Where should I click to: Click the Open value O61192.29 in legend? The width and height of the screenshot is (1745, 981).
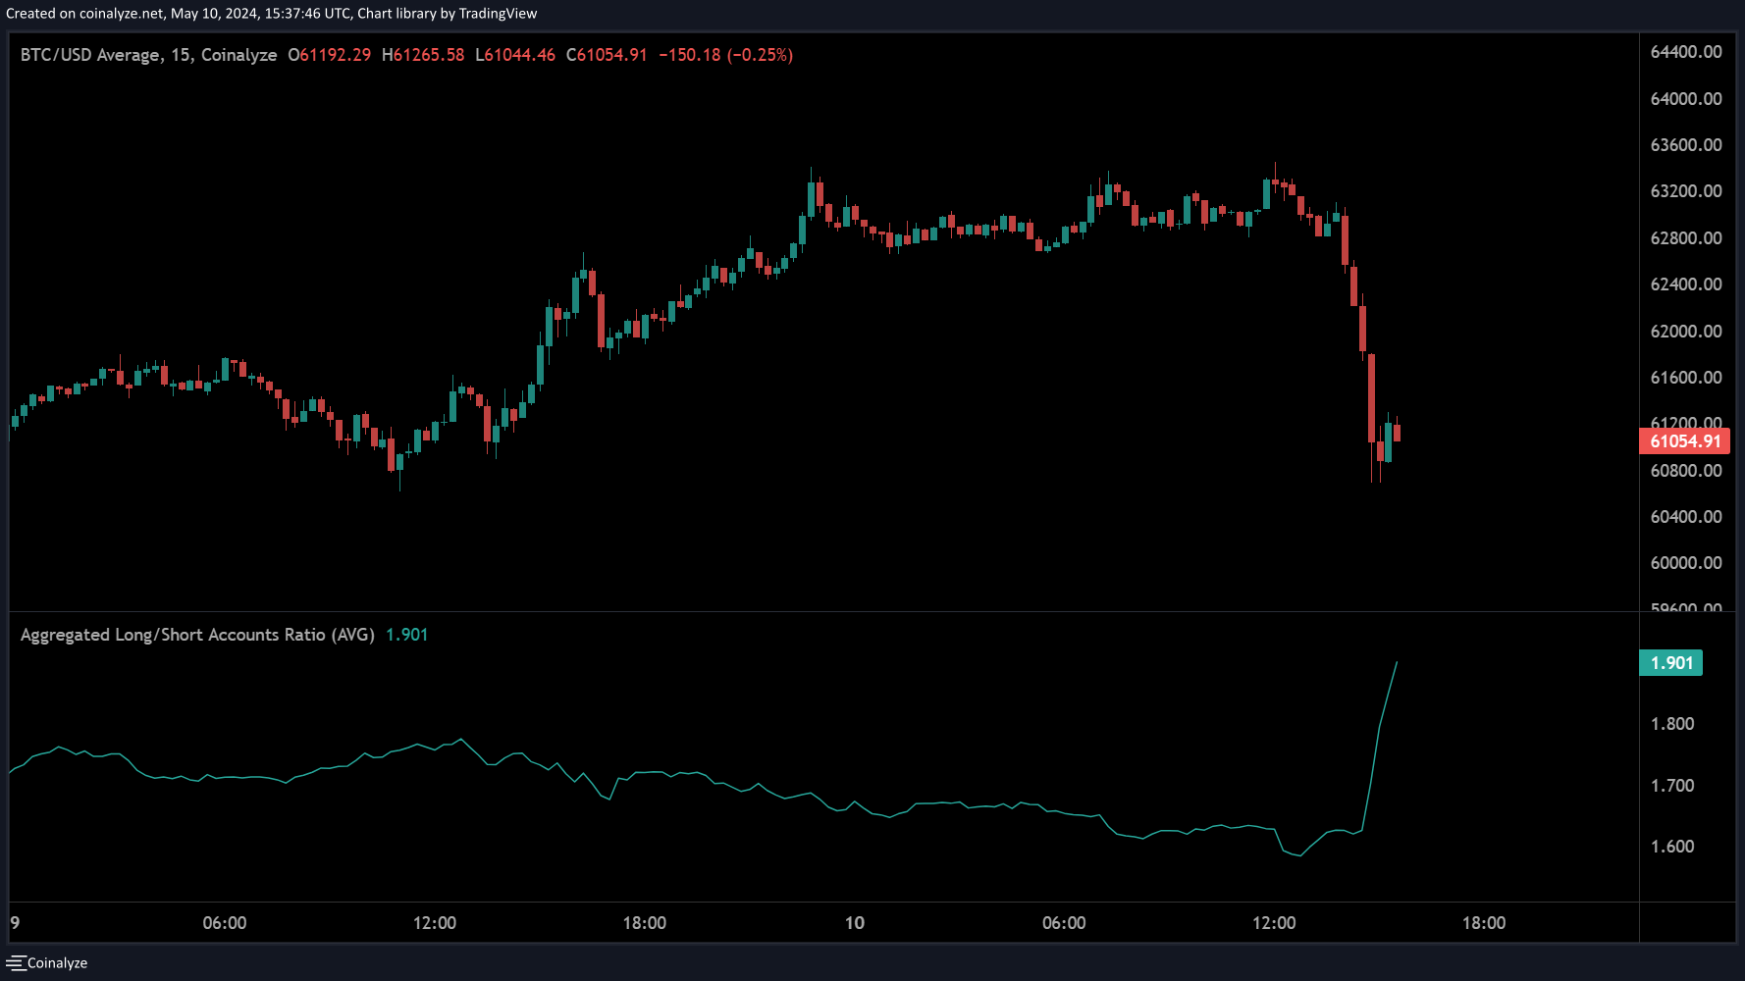330,55
